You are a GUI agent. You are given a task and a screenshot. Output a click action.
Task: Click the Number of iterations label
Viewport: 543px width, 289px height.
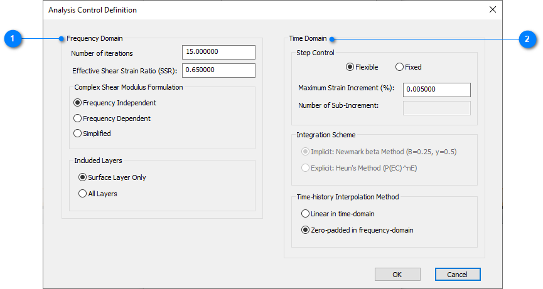[102, 53]
